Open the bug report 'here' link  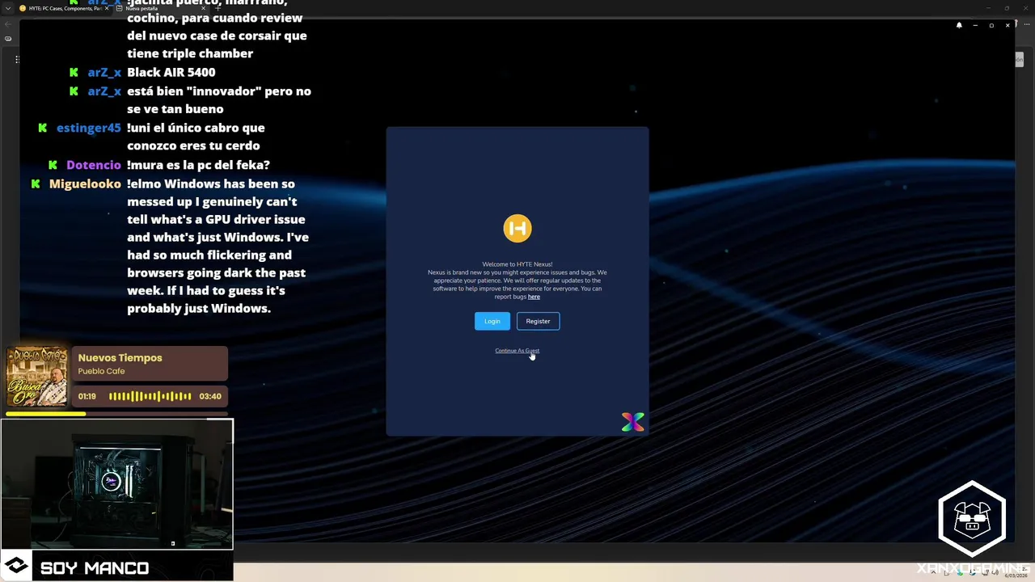click(534, 297)
